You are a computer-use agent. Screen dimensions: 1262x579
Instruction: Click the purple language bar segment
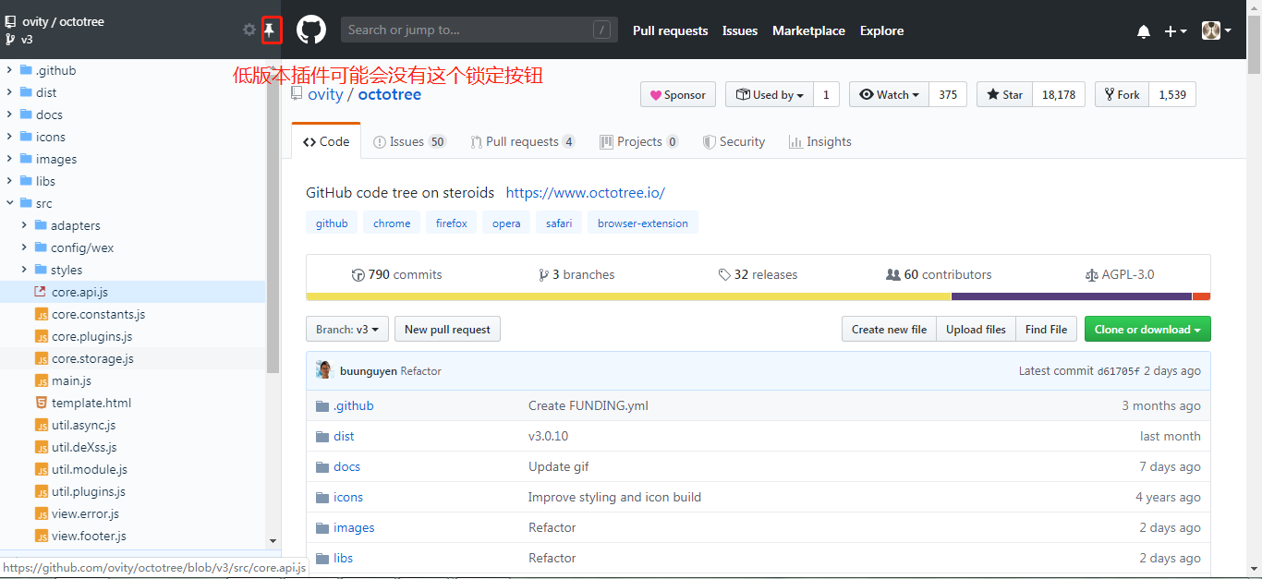1072,296
